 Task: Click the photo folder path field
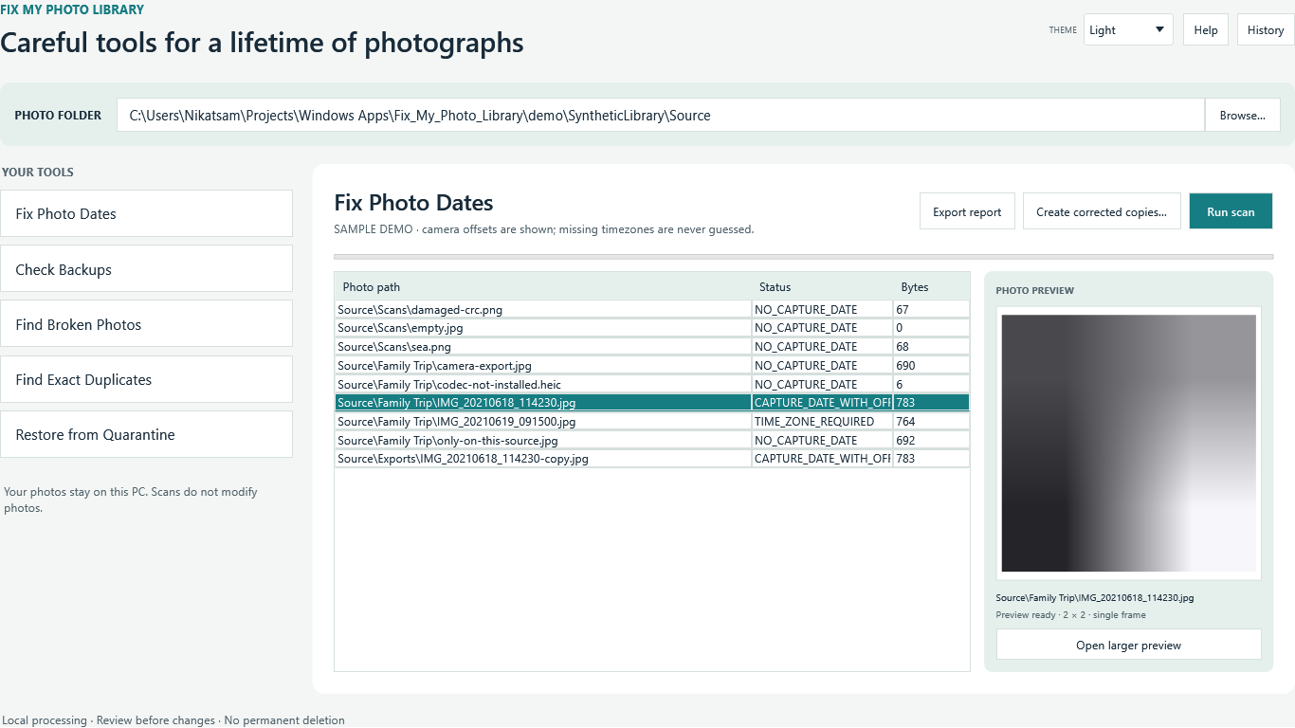click(661, 116)
